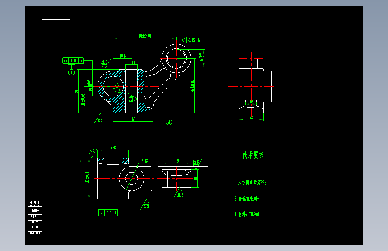This screenshot has height=251, width=388.
Task: Click technical note 2 about deburring
Action: (x=246, y=198)
